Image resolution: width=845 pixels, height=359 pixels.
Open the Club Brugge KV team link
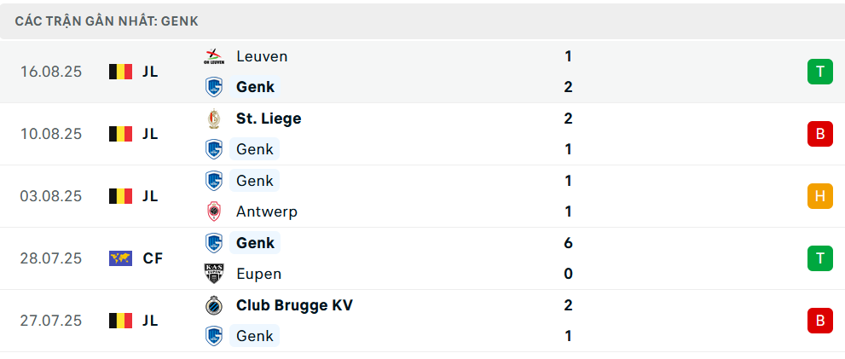click(294, 305)
